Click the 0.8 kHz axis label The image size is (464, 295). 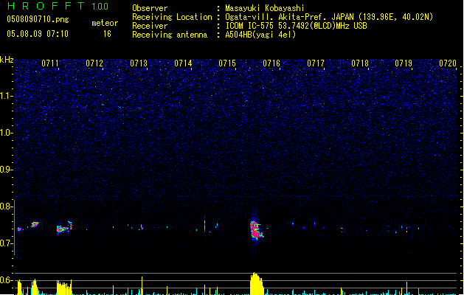coord(7,206)
